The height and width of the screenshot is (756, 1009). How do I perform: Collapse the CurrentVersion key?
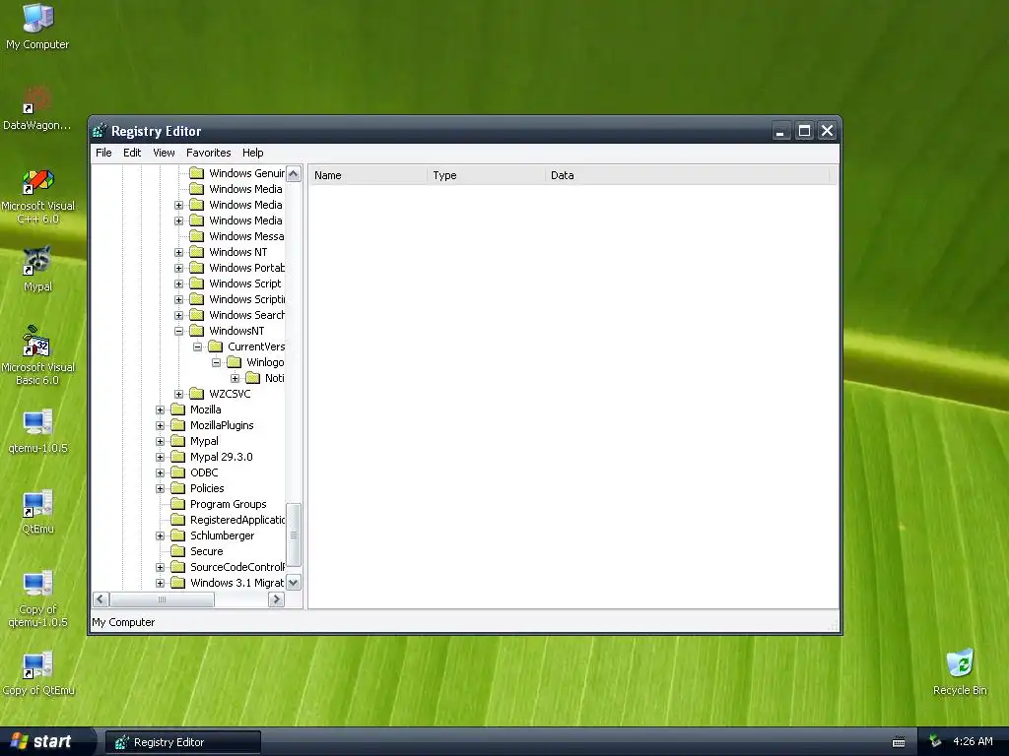point(197,347)
